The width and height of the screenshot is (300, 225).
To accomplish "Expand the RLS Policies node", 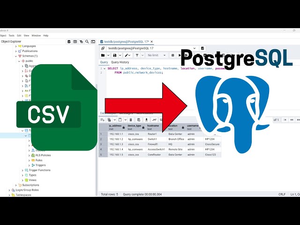I will pos(29,155).
